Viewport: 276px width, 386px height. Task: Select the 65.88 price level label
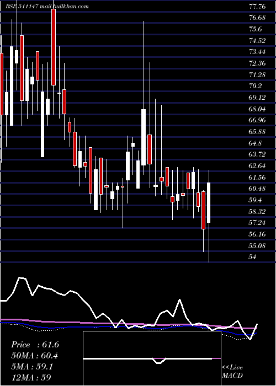click(x=257, y=132)
